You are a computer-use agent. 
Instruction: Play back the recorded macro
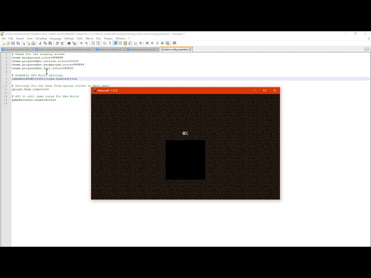click(157, 43)
